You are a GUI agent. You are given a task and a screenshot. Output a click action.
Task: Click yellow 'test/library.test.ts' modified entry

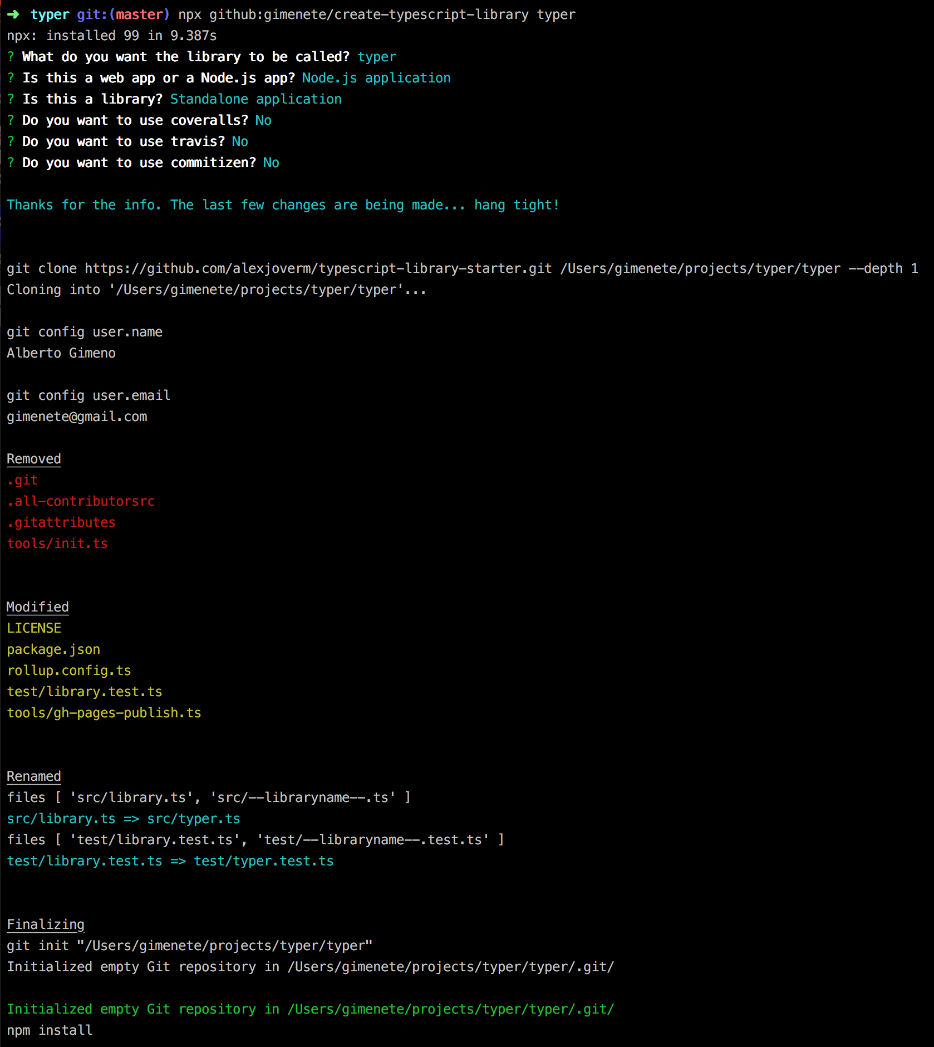tap(85, 692)
